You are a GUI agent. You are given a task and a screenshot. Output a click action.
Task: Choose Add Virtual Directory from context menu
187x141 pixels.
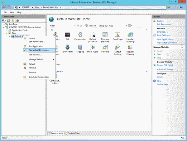(39, 50)
